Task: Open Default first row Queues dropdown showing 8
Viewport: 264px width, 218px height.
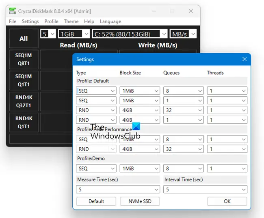Action: tap(184, 91)
